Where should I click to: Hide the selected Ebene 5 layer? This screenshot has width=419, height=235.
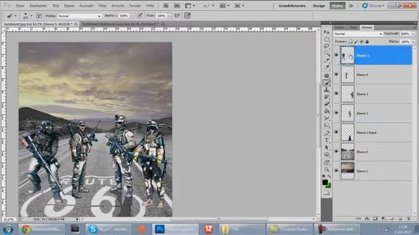pos(336,55)
